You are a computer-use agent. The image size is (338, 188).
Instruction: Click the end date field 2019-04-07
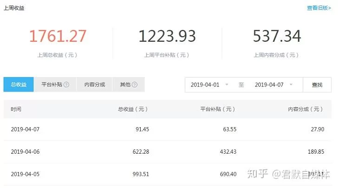click(x=269, y=85)
